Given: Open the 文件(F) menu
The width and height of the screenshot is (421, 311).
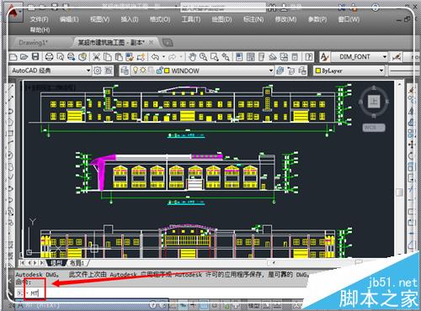Looking at the screenshot, I should coord(40,19).
